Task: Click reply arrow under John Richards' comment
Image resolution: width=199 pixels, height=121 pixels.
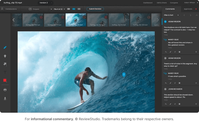Action: point(166,104)
